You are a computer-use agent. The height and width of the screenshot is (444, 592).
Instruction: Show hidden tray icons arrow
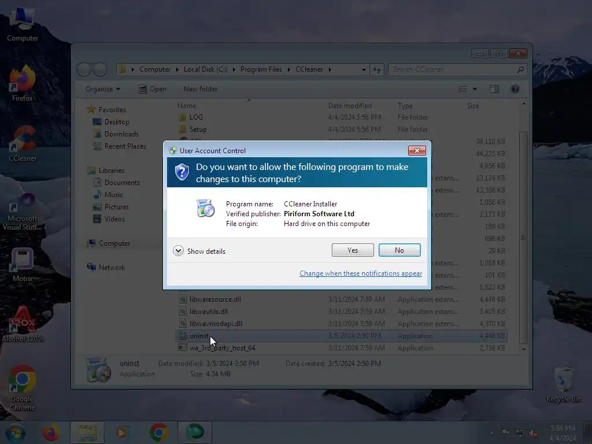(491, 434)
